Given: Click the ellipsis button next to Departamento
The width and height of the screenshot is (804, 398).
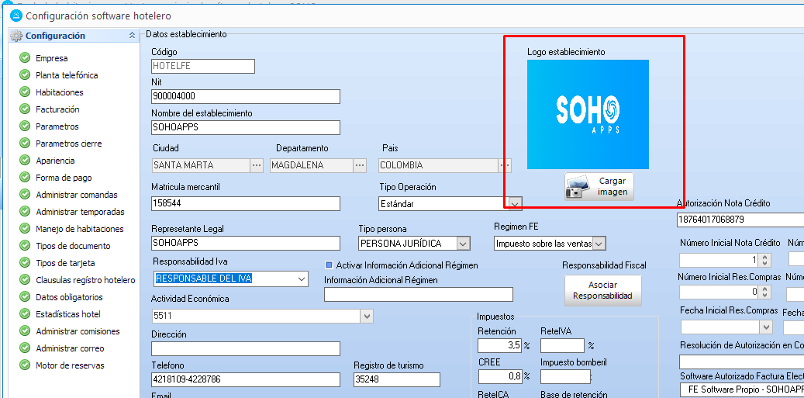Looking at the screenshot, I should 360,165.
